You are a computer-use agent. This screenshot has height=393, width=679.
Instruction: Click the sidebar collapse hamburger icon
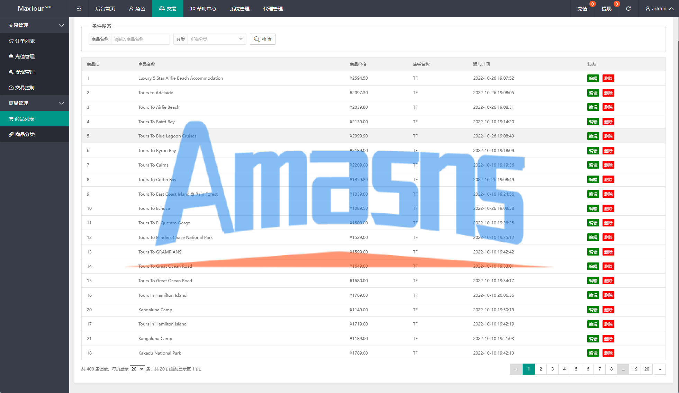point(79,9)
